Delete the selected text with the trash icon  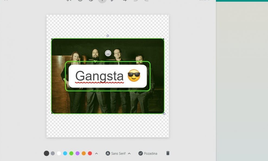[x=168, y=153]
